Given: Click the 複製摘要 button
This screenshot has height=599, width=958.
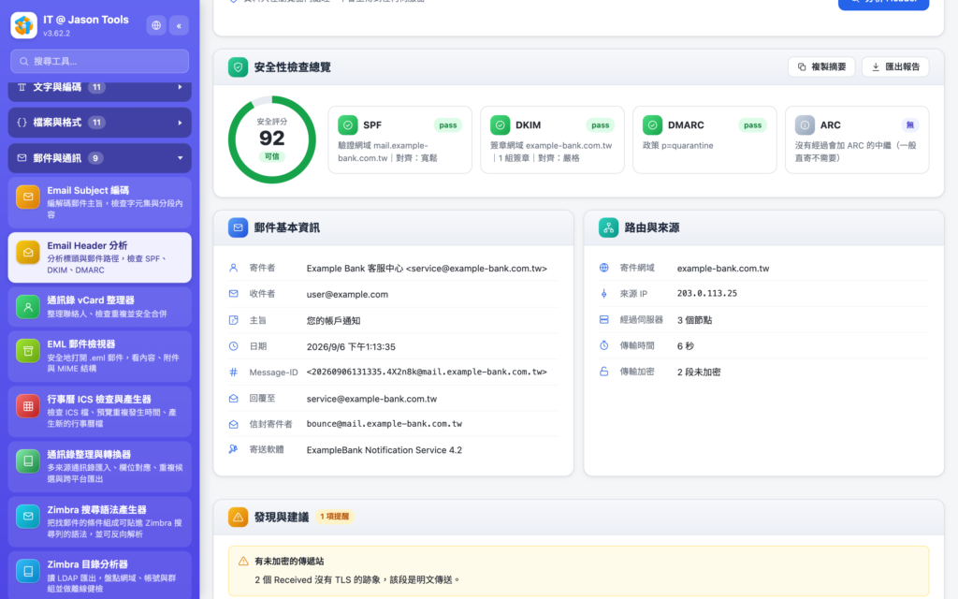Looking at the screenshot, I should [821, 66].
